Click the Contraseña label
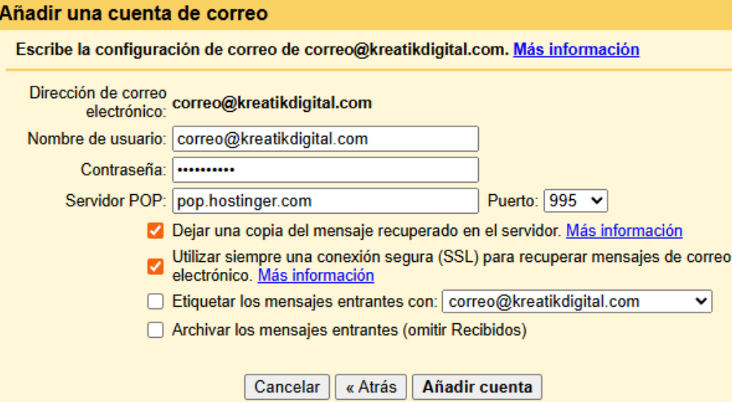Screen dimensions: 732x402 (x=123, y=170)
